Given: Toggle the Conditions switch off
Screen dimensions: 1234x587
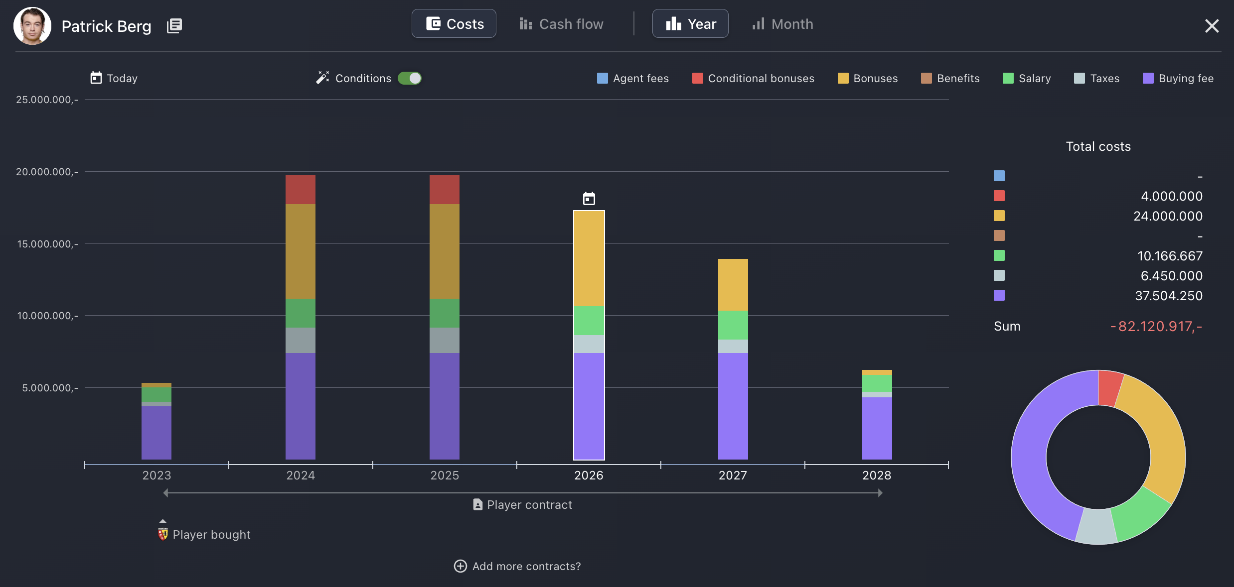Looking at the screenshot, I should (410, 78).
